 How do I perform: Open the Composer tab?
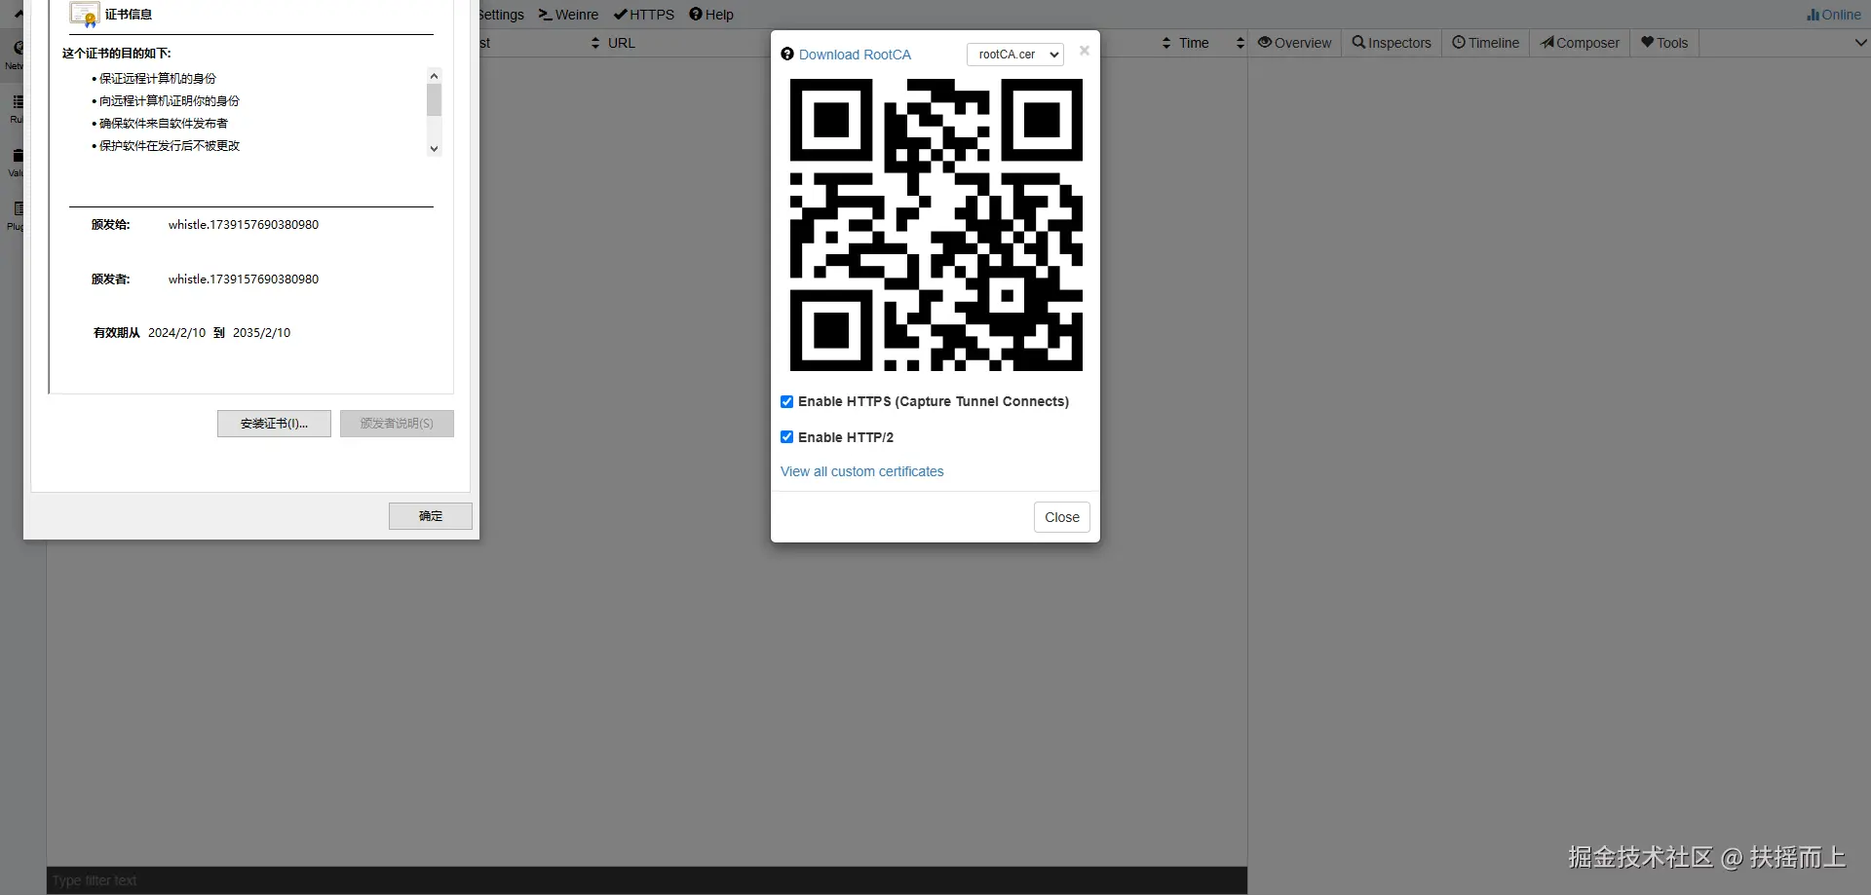click(x=1580, y=43)
